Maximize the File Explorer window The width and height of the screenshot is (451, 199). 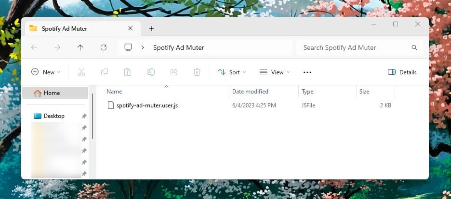(396, 24)
